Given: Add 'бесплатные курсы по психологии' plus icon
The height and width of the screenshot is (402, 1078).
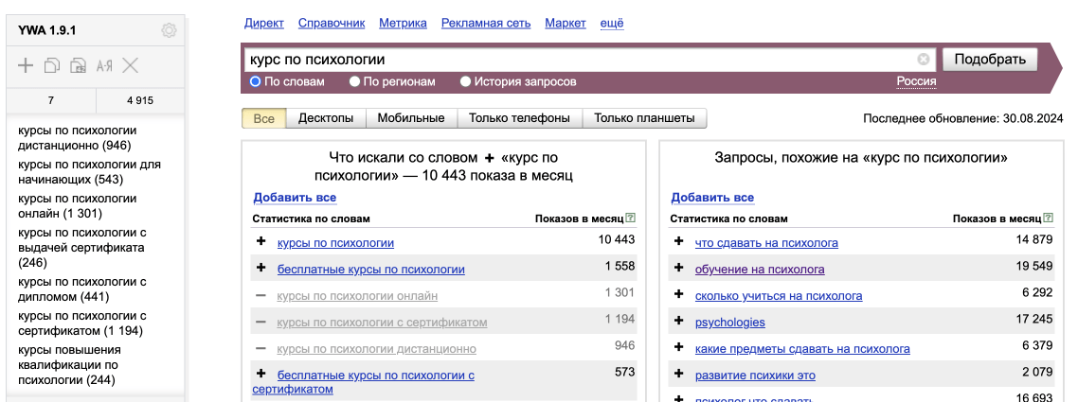Looking at the screenshot, I should pos(261,269).
